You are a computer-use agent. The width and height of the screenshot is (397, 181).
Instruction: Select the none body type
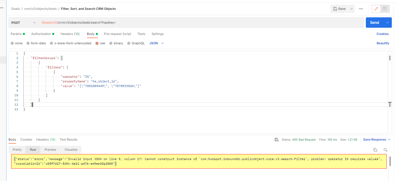pyautogui.click(x=16, y=43)
